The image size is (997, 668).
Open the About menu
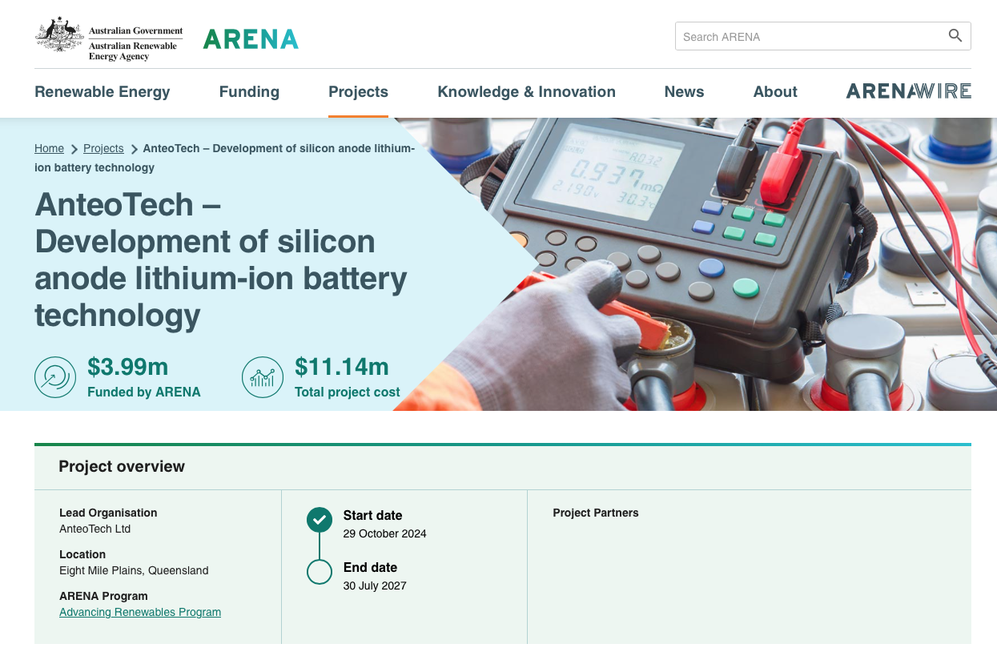(775, 92)
